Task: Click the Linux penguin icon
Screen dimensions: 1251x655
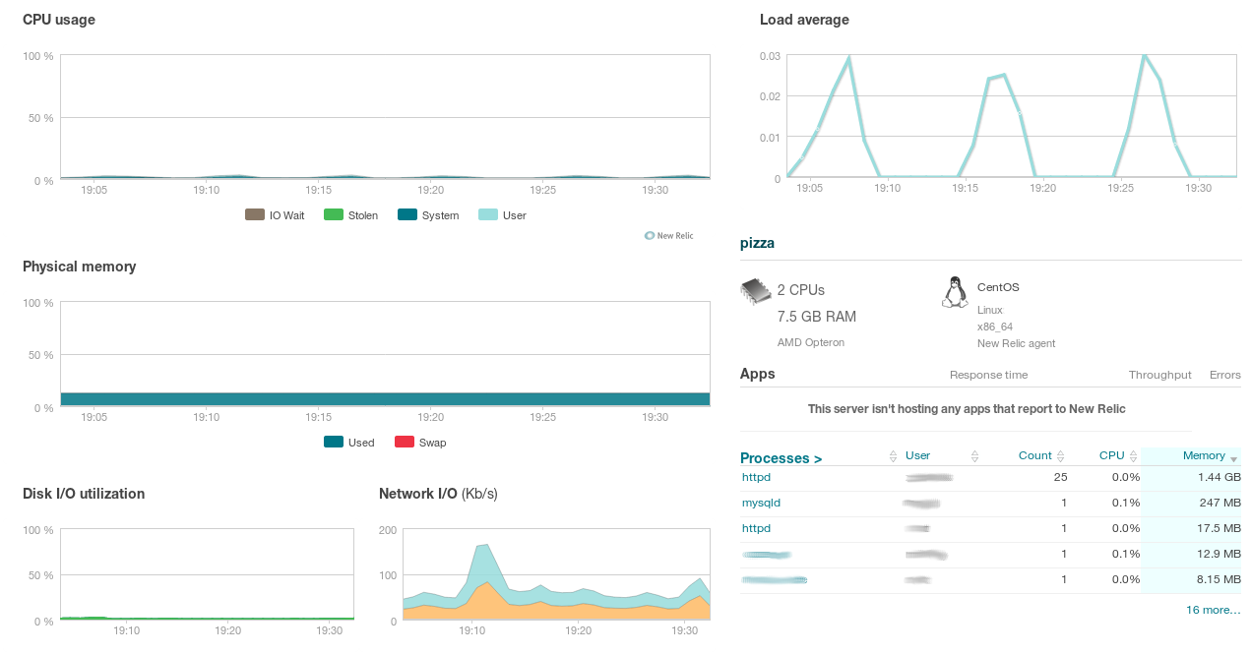Action: [x=953, y=292]
